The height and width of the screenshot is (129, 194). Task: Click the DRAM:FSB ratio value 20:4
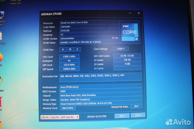pos(136,106)
